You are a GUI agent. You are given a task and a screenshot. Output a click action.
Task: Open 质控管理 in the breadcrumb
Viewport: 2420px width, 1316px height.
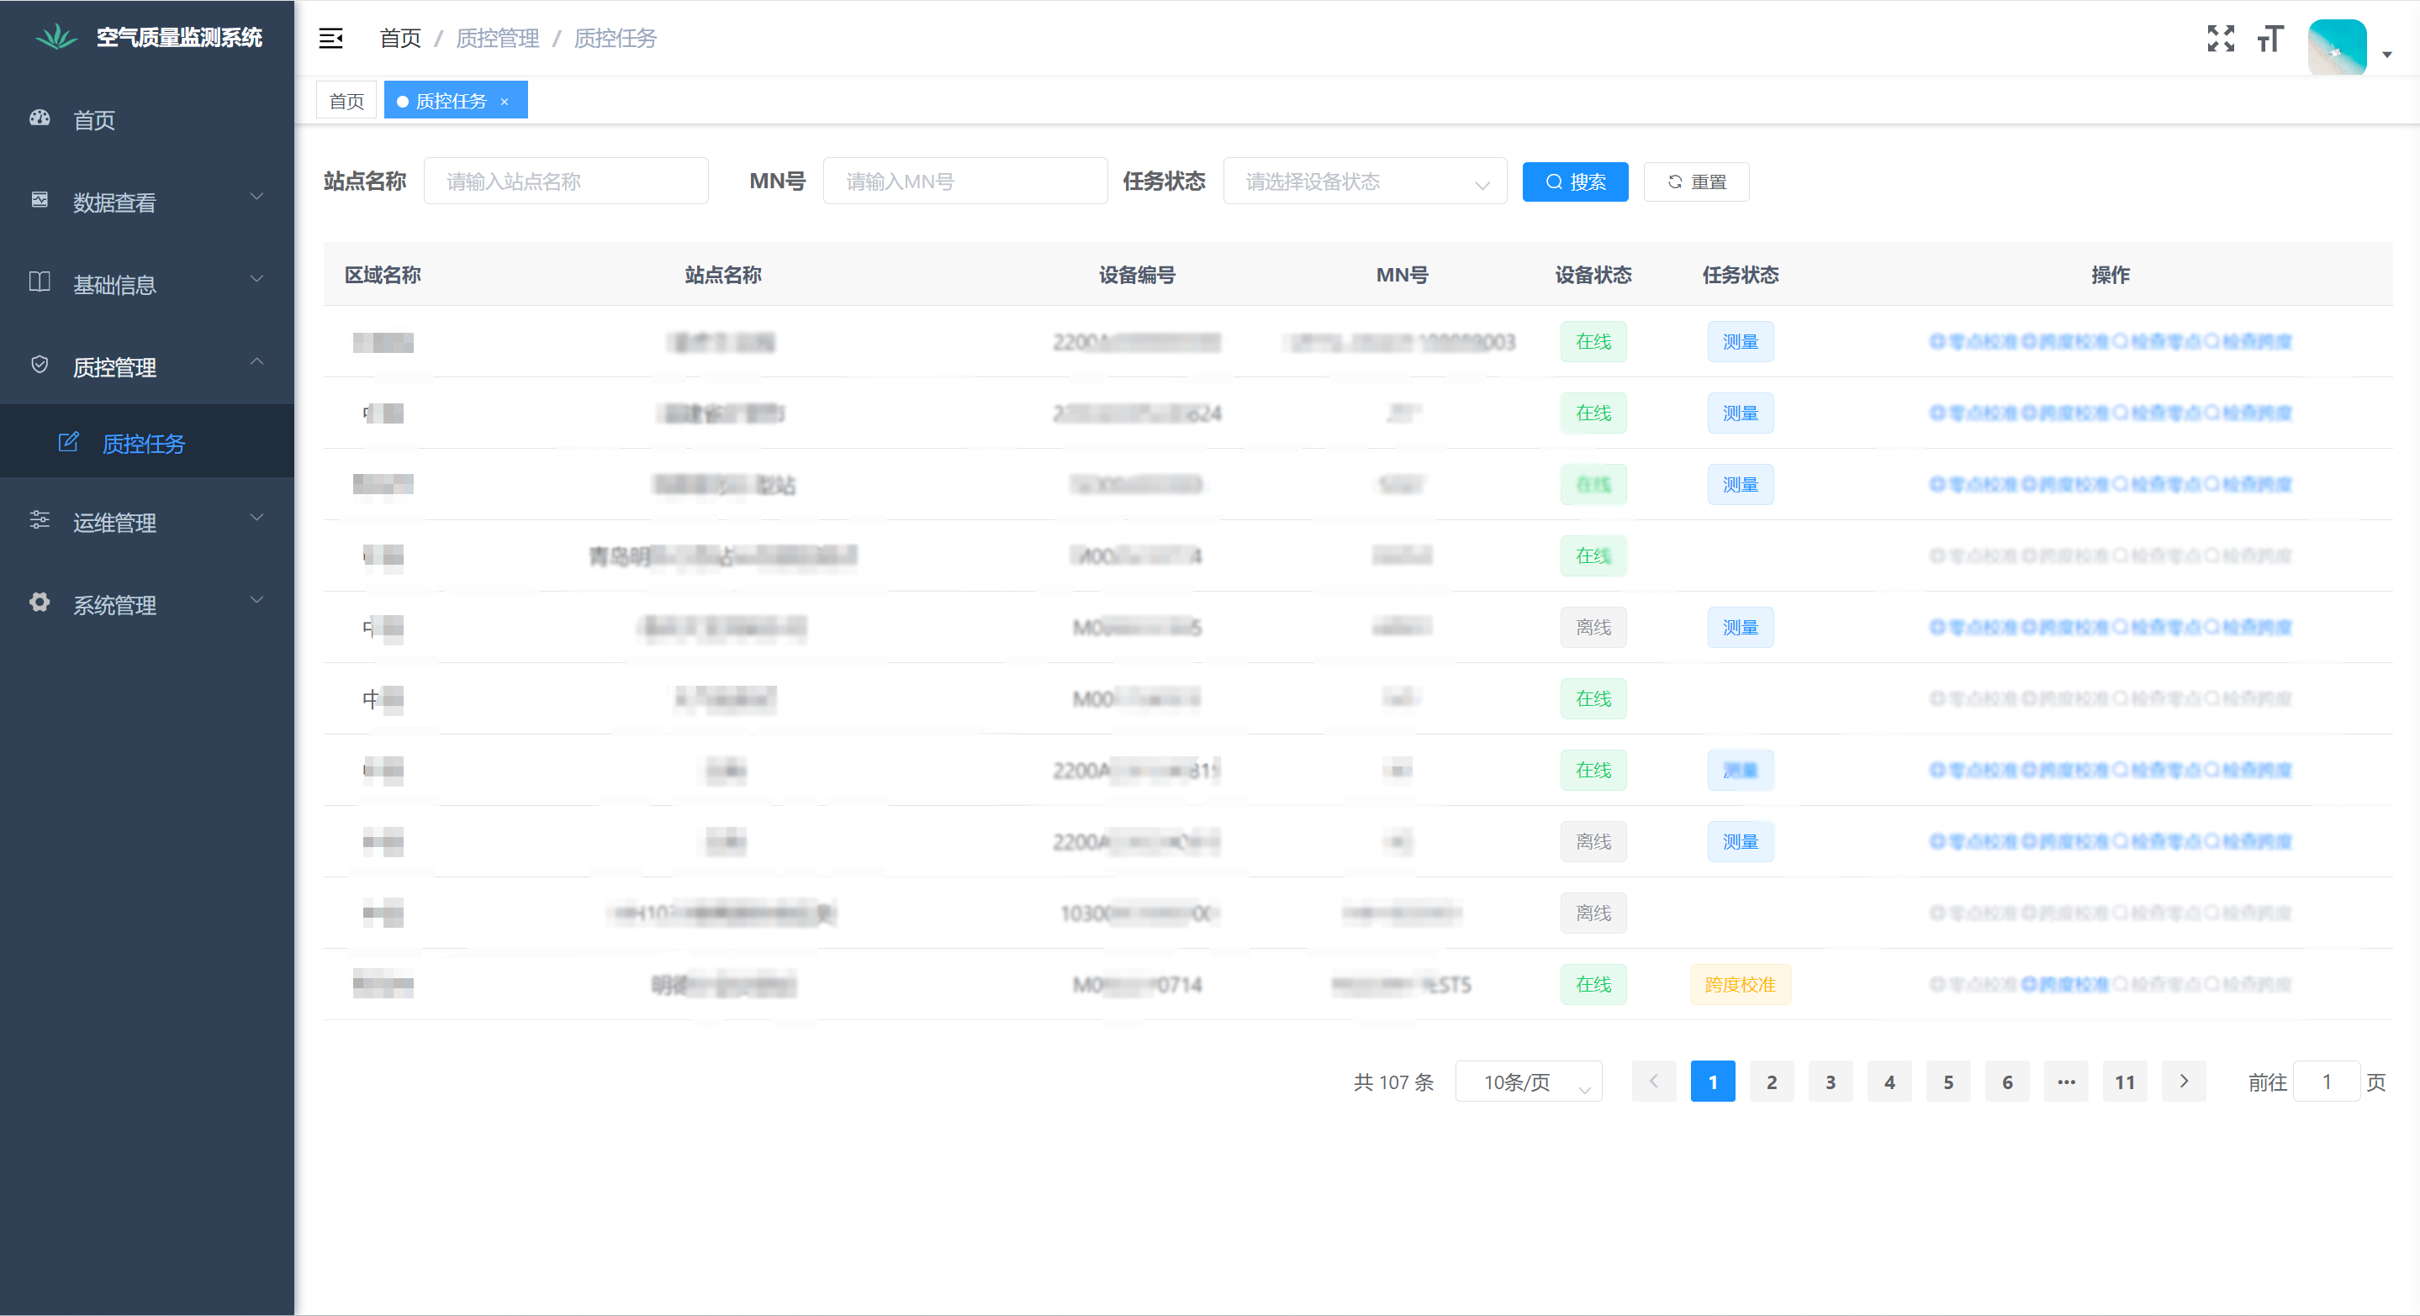497,39
